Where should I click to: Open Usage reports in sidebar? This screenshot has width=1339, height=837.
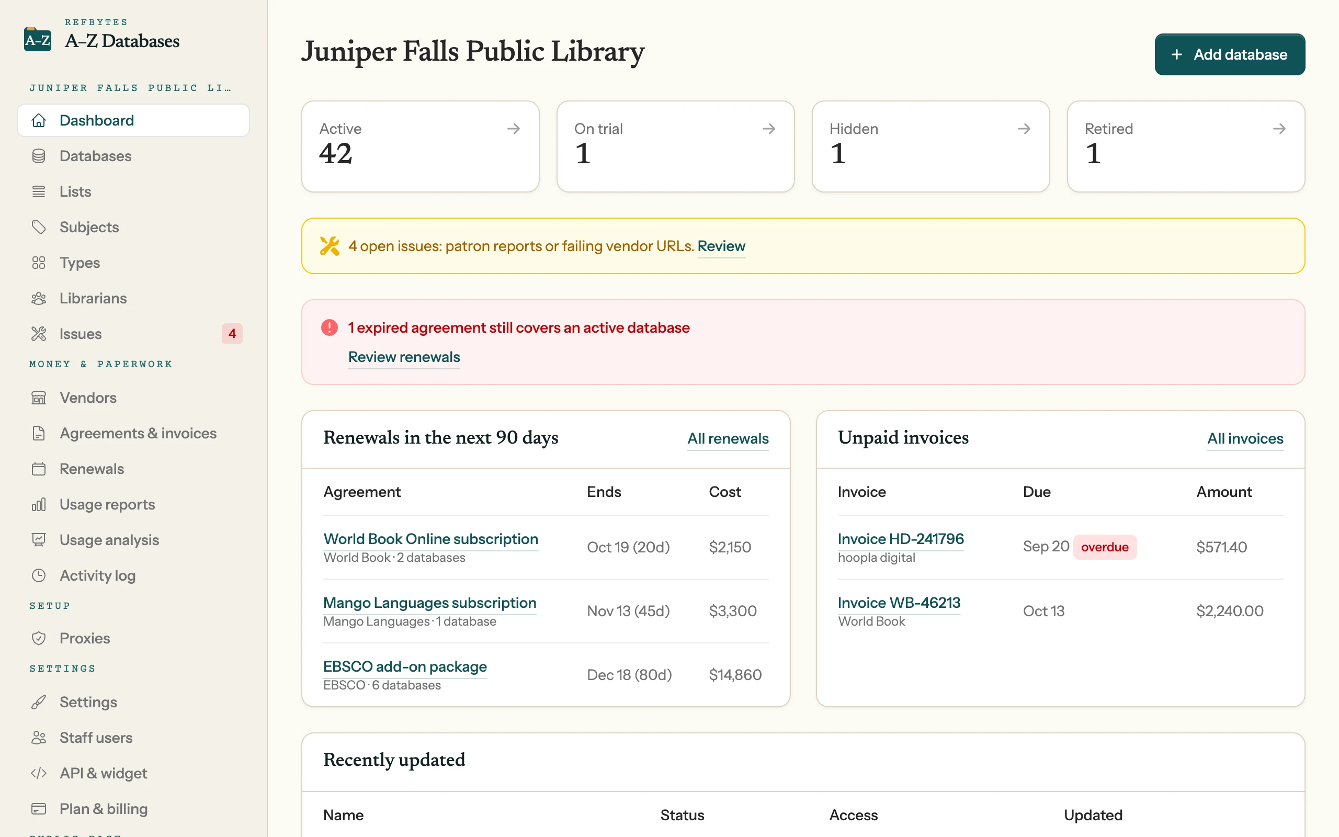click(133, 504)
